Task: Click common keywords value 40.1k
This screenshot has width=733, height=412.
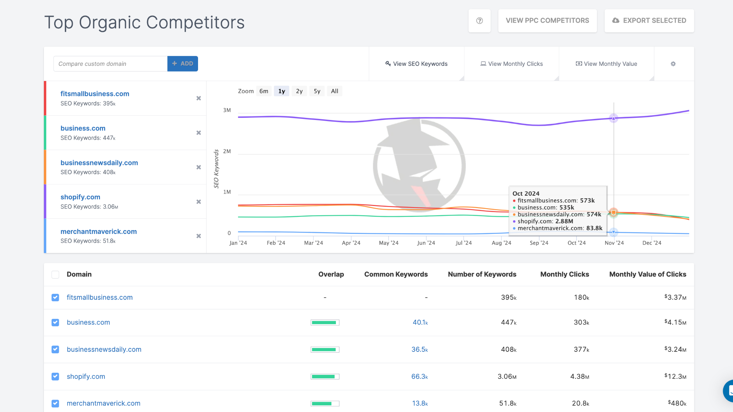Action: click(420, 322)
